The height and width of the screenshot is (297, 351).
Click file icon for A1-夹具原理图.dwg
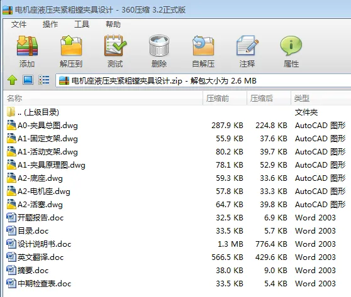pyautogui.click(x=11, y=165)
